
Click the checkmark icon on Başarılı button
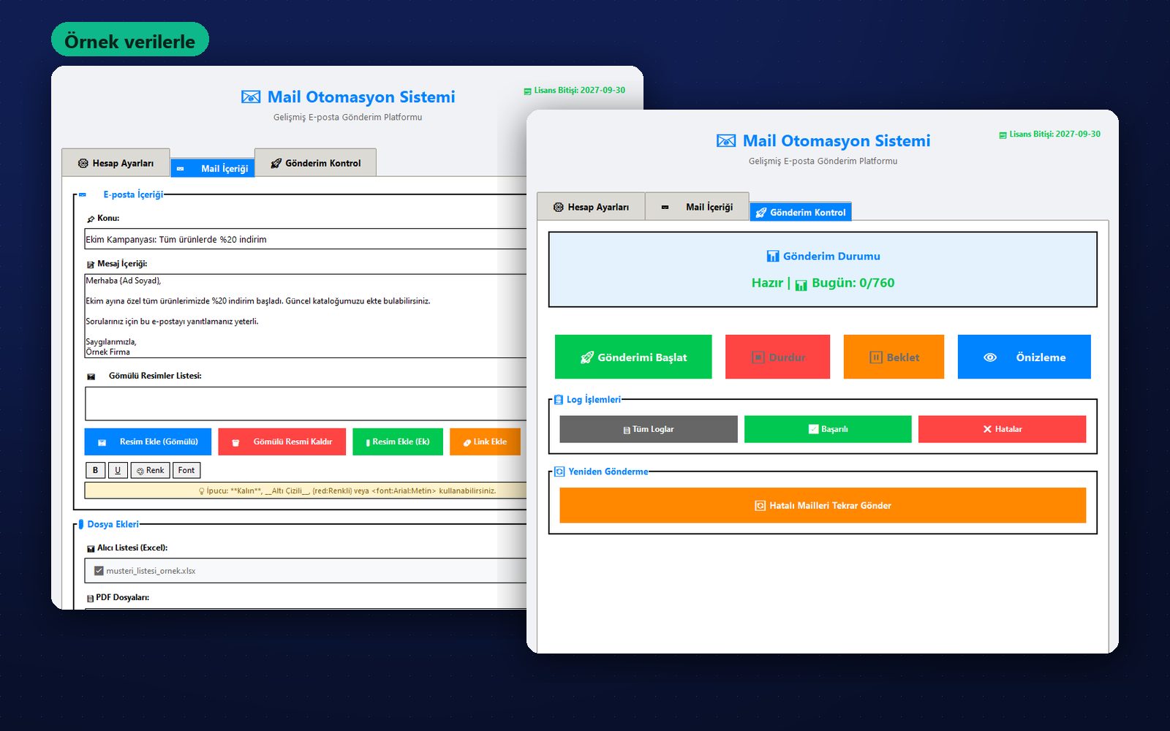point(813,429)
